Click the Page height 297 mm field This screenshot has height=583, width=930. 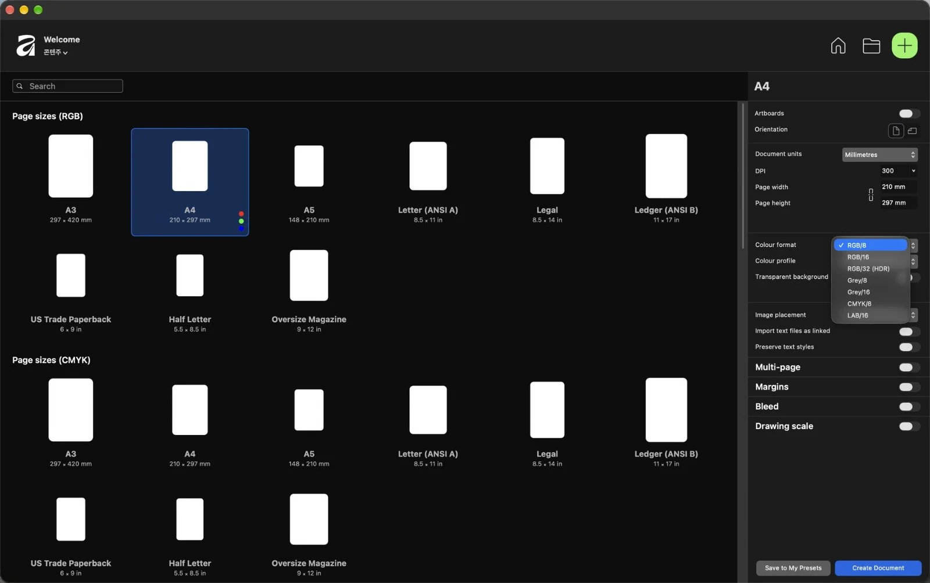897,203
